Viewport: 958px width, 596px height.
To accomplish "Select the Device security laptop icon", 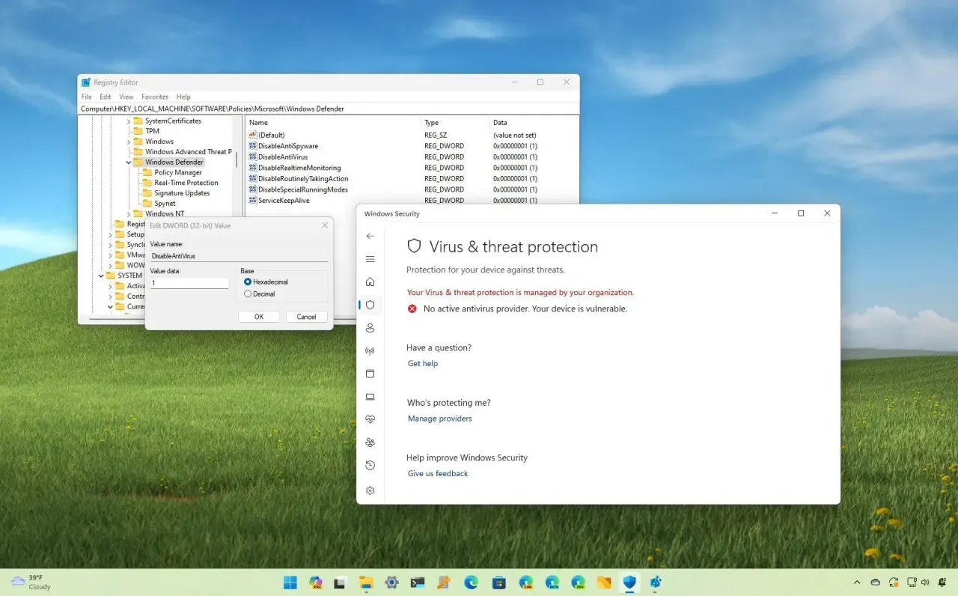I will pos(370,397).
